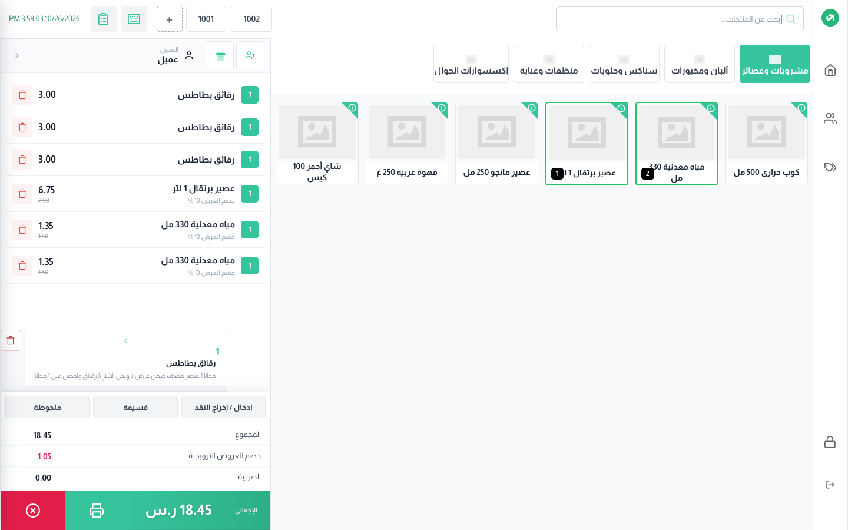Click the logout icon in sidebar
Viewport: 848px width, 530px height.
[x=830, y=485]
